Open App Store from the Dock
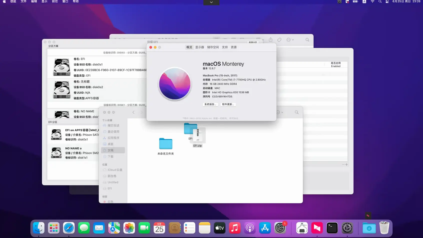This screenshot has height=238, width=423. pos(265,228)
